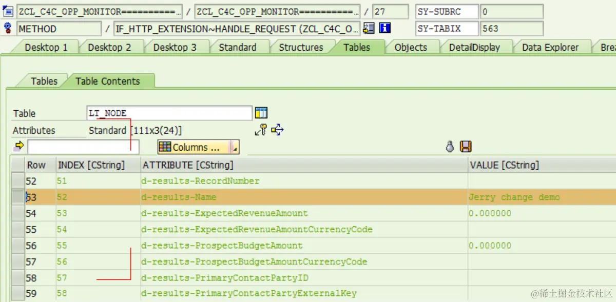The height and width of the screenshot is (302, 616).
Task: Switch to the Desktop 1 tab
Action: pyautogui.click(x=46, y=47)
